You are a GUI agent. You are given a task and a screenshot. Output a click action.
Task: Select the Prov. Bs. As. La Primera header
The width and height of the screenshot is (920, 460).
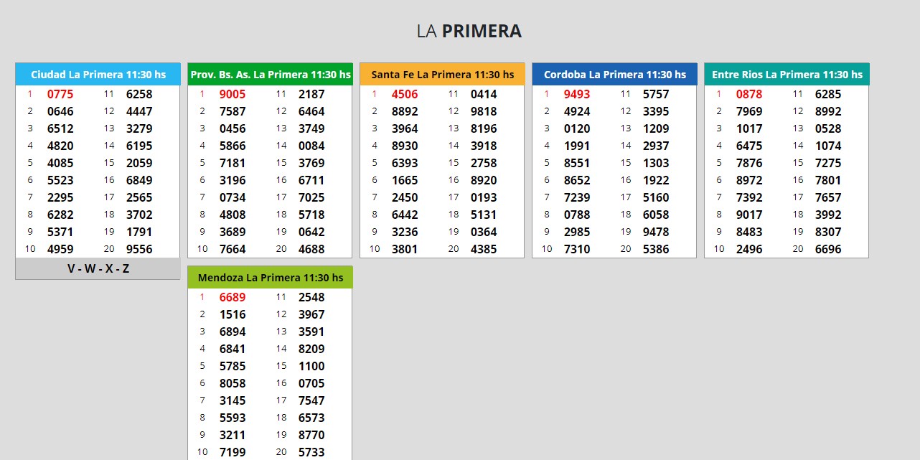coord(270,75)
